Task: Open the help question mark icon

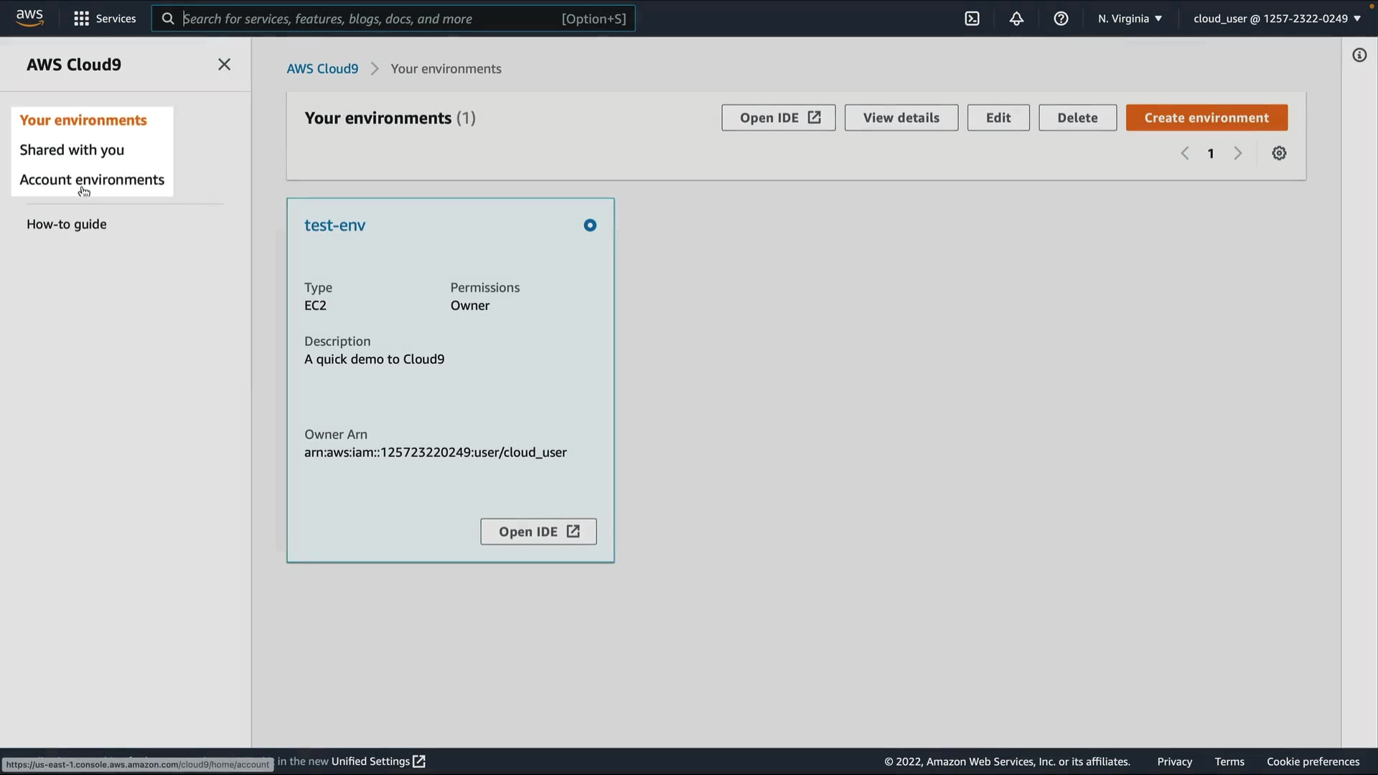Action: tap(1061, 19)
